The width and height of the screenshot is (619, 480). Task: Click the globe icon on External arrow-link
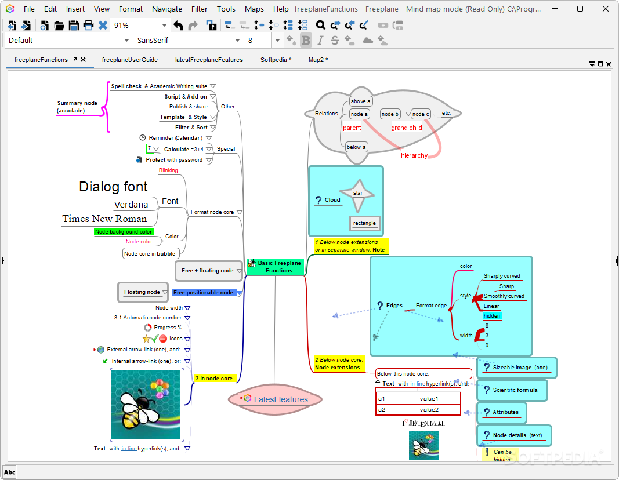pyautogui.click(x=101, y=350)
